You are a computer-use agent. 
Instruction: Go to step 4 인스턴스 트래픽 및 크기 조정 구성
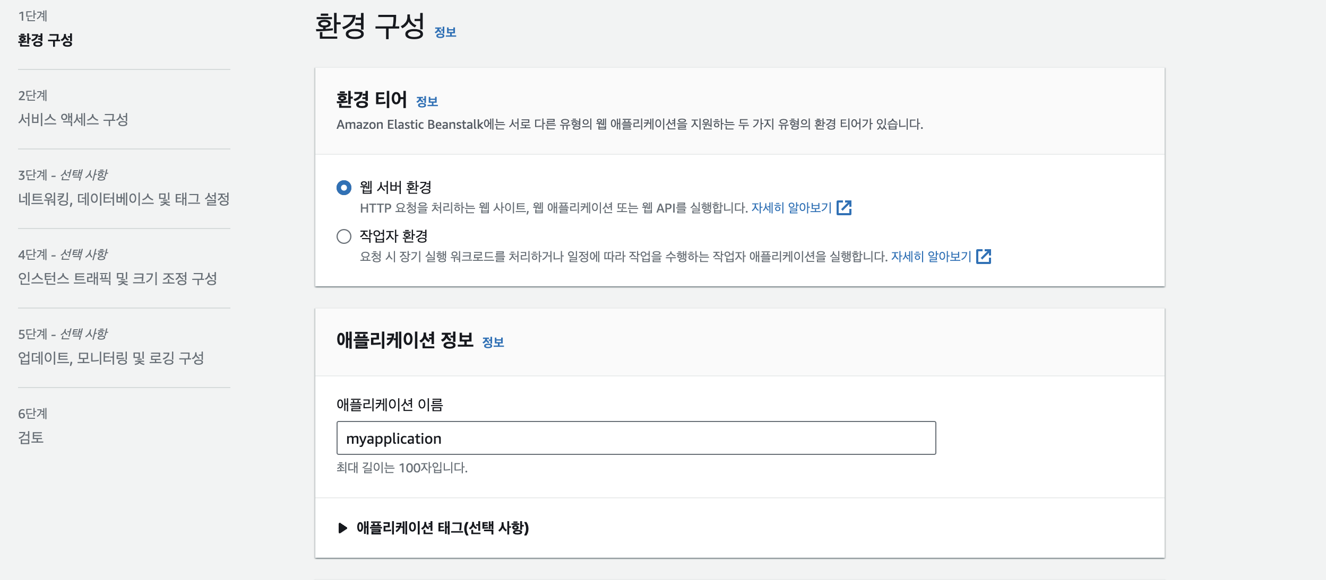click(117, 279)
